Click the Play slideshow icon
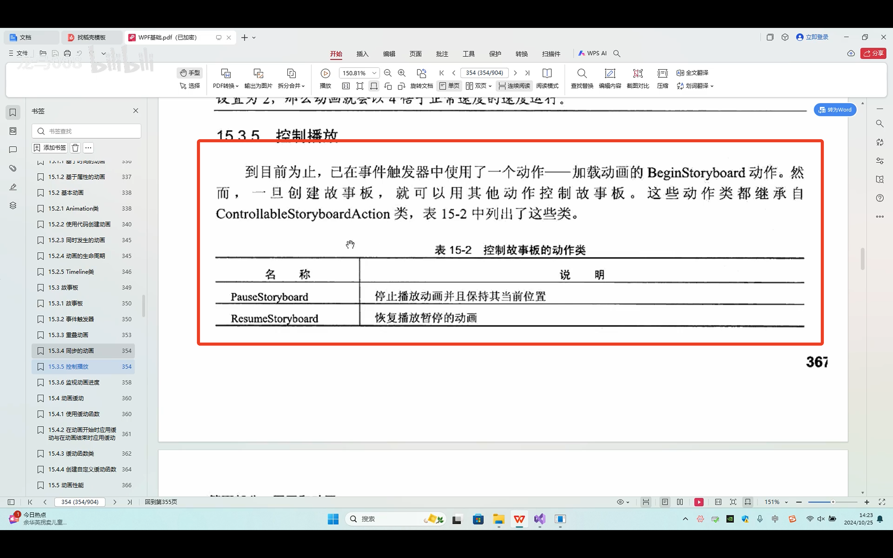 [x=325, y=73]
